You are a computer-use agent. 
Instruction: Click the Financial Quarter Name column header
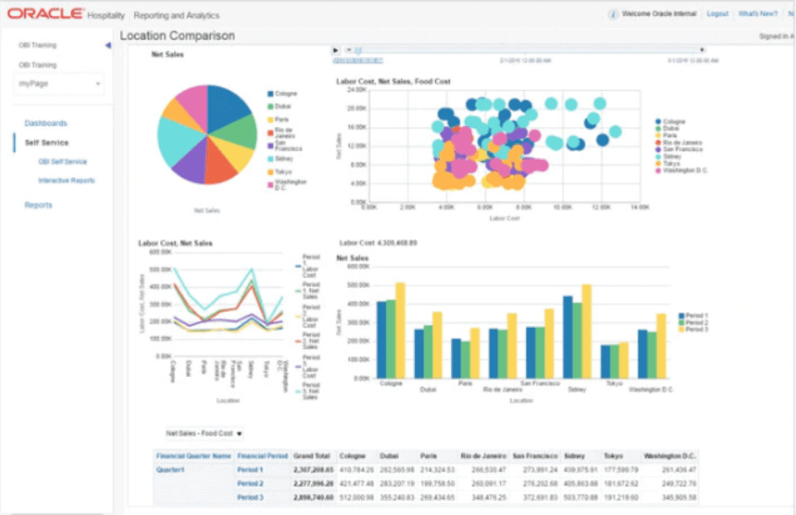click(193, 456)
